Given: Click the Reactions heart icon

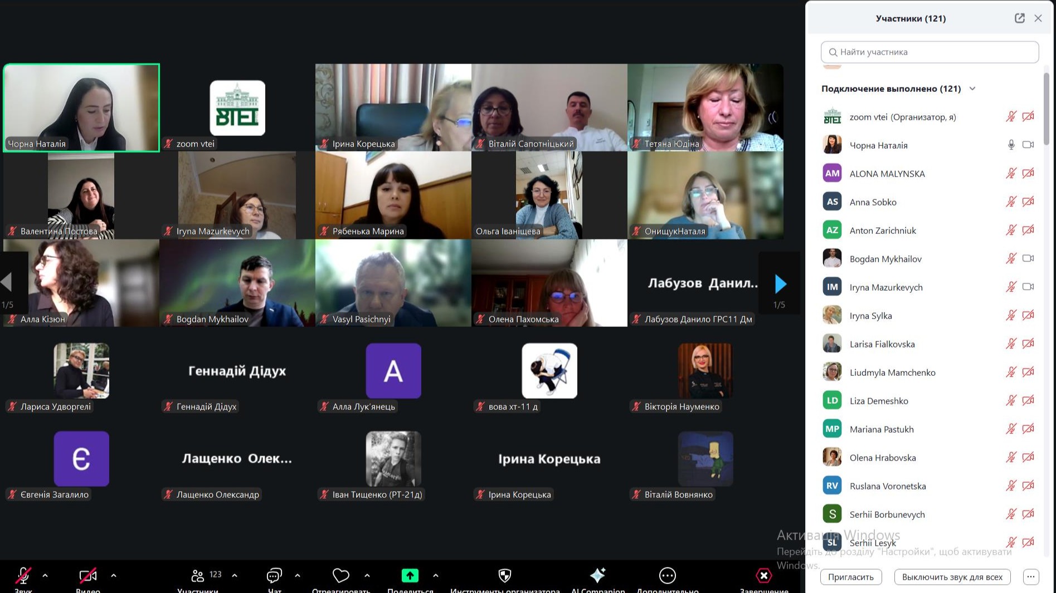Looking at the screenshot, I should tap(340, 575).
